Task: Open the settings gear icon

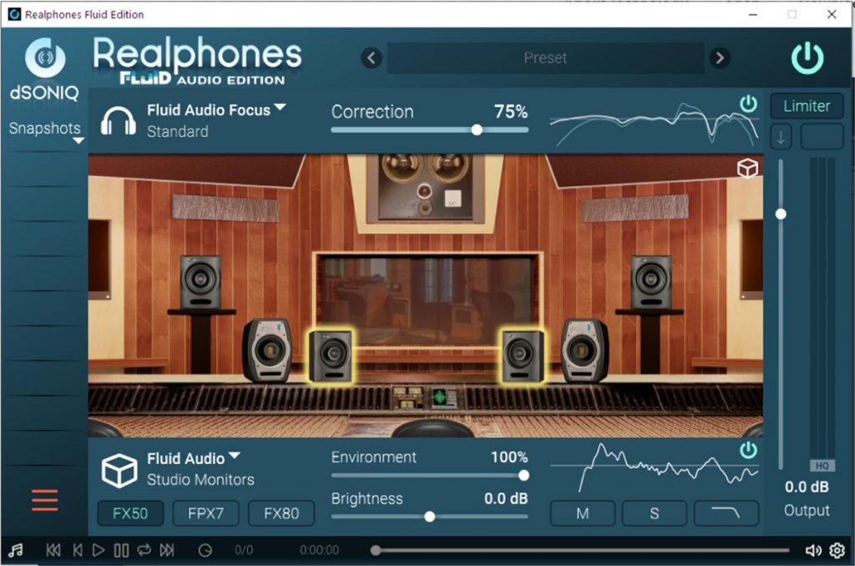Action: (x=837, y=551)
